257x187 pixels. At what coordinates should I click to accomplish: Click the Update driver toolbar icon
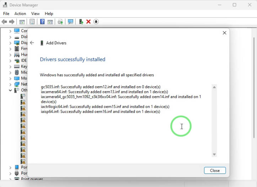[x=60, y=22]
